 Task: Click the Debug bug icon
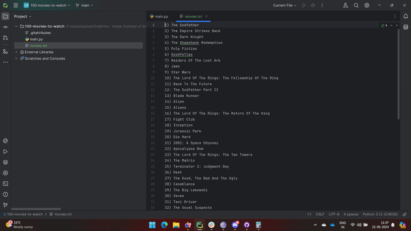pos(313,5)
